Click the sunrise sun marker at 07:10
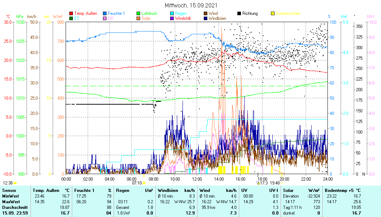381x217 pixels. coord(144,183)
